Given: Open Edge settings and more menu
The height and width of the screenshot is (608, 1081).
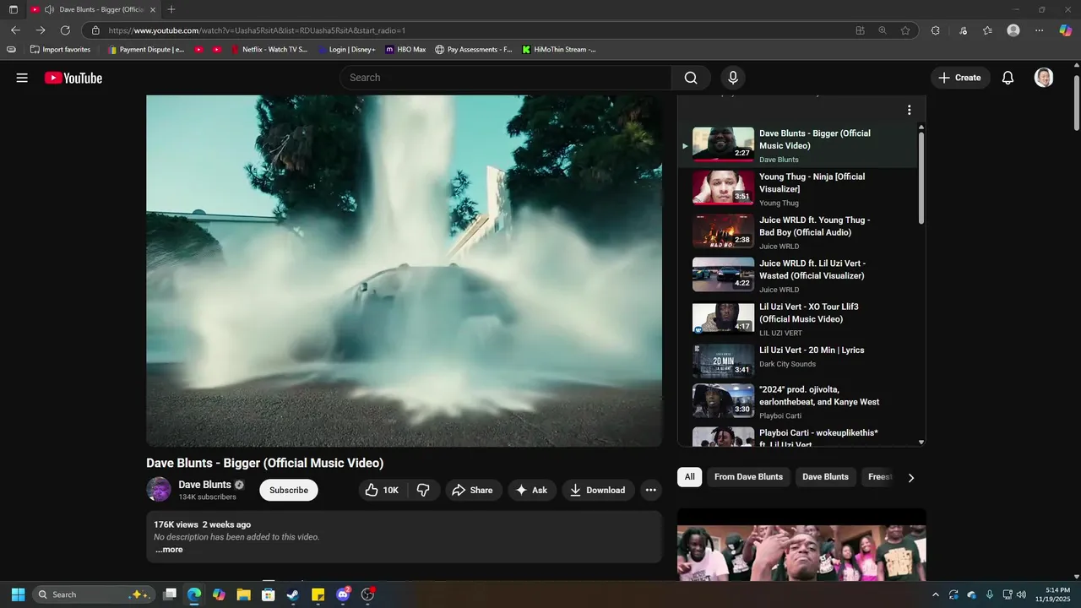Looking at the screenshot, I should point(1040,30).
